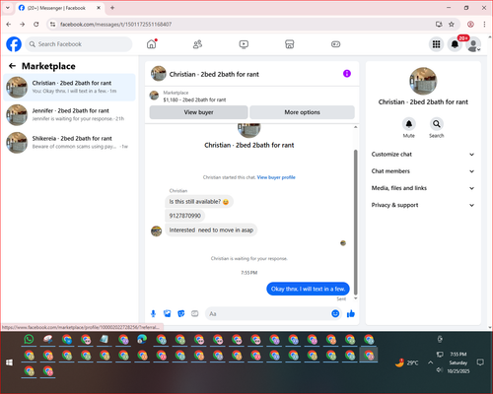
Task: Click the More options button
Action: [302, 112]
